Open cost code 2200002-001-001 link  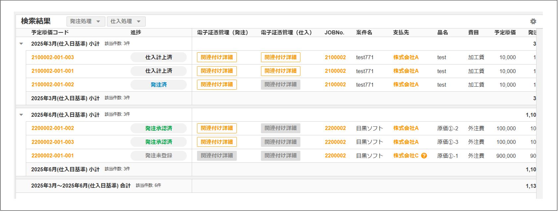[53, 156]
